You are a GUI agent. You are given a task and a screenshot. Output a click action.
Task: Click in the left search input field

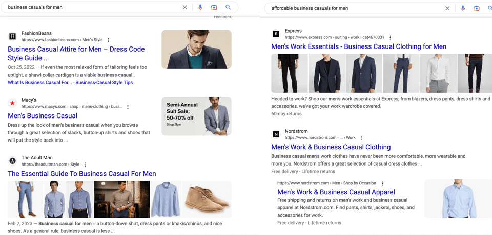click(92, 8)
